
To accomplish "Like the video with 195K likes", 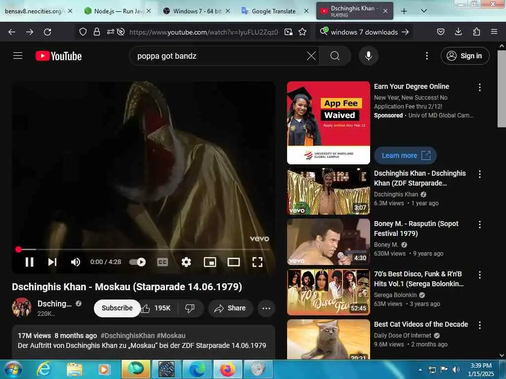I will [156, 308].
